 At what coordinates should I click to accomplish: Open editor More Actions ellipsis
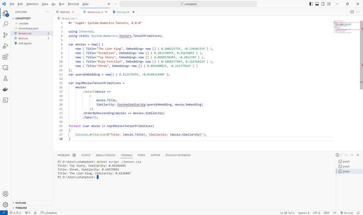(358, 12)
